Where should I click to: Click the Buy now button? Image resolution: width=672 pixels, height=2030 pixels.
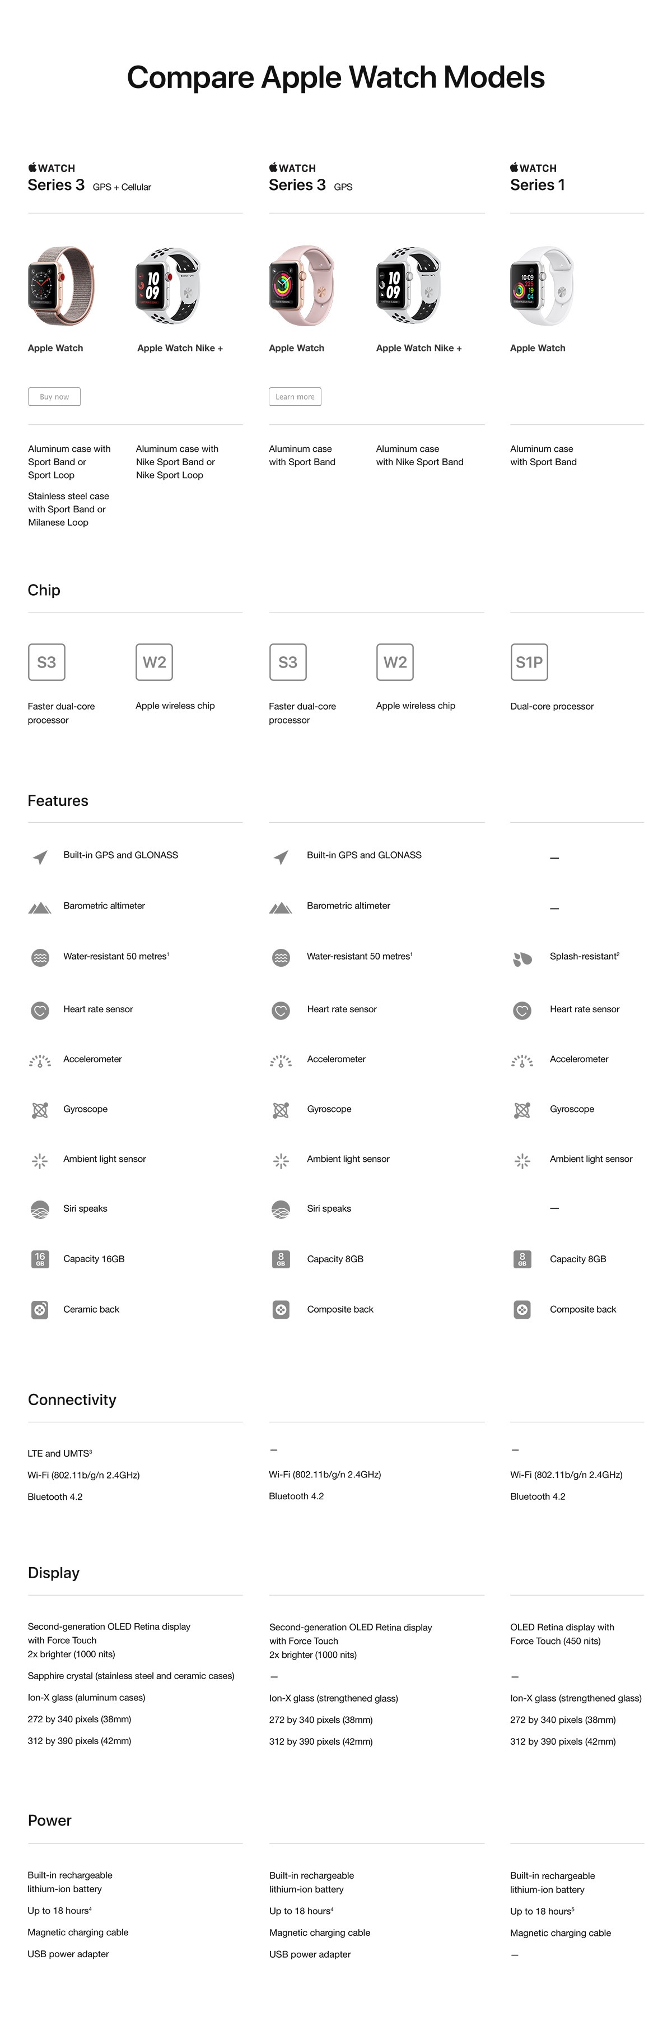54,396
